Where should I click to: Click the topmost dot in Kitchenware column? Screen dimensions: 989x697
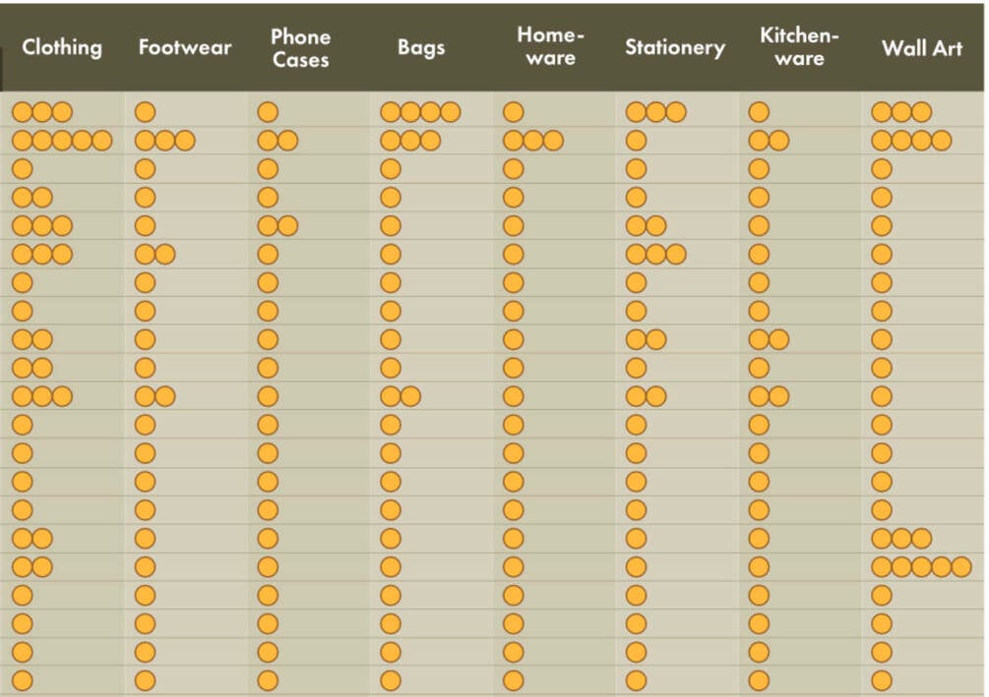(759, 112)
